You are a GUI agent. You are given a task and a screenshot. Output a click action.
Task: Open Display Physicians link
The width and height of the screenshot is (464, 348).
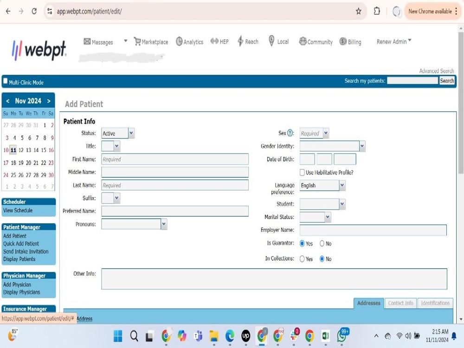point(22,292)
